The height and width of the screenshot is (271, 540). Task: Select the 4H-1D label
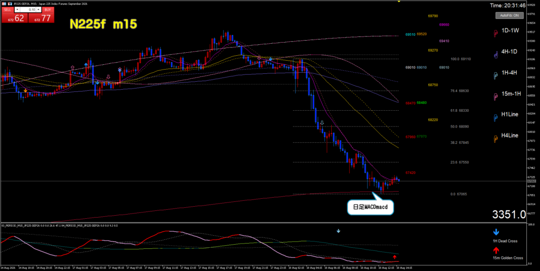coord(509,52)
